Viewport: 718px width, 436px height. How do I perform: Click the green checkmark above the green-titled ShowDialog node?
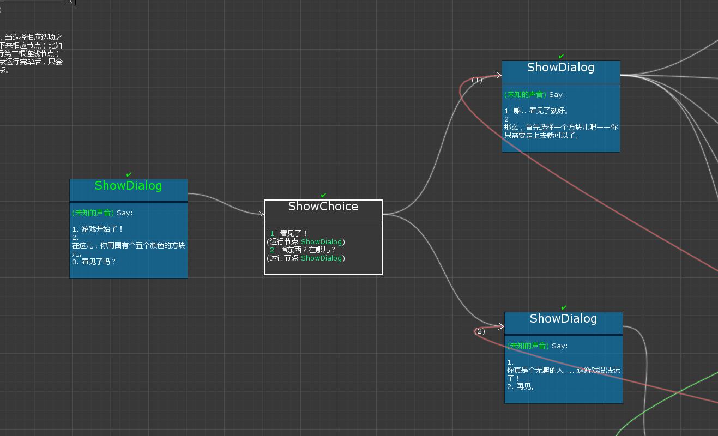coord(129,174)
